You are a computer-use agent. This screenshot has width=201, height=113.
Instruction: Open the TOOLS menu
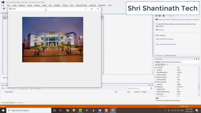click(x=65, y=5)
